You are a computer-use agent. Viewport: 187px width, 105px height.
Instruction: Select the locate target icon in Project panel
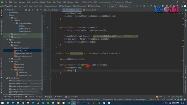pyautogui.click(x=26, y=10)
